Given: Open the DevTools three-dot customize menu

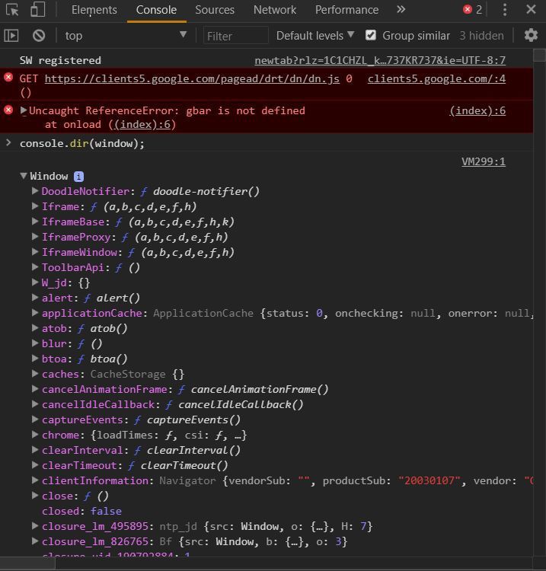Looking at the screenshot, I should [504, 10].
